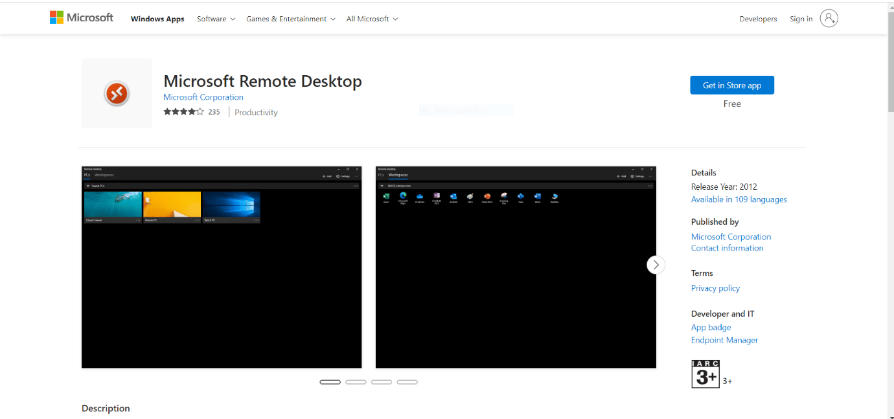Click the Get in Store app button
Viewport: 894px width, 419px height.
click(x=732, y=85)
